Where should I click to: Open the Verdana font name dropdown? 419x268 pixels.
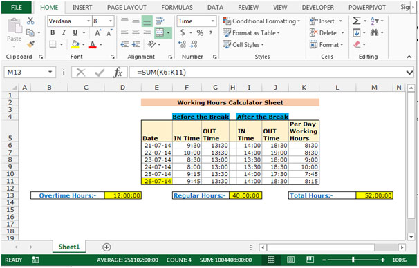89,21
